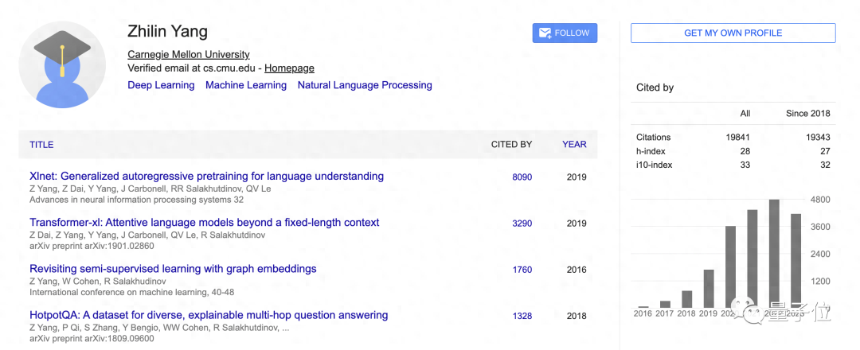Viewport: 860px width, 350px height.
Task: Open the Carnegie Mellon University link
Action: tap(189, 55)
